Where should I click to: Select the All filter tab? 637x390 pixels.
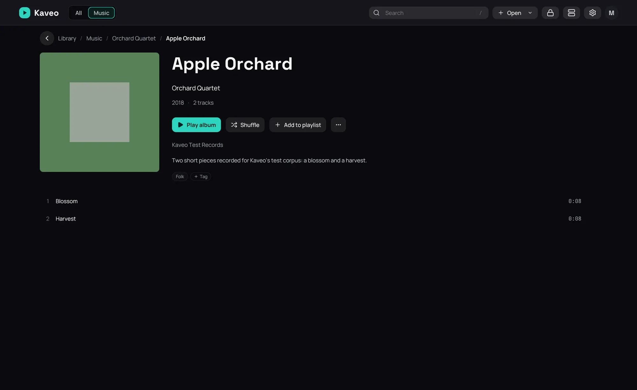(x=78, y=13)
